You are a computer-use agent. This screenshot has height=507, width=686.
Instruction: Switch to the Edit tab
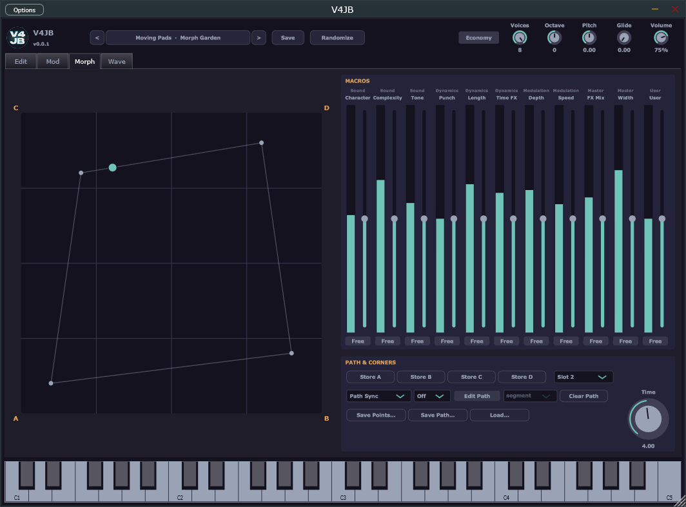tap(21, 61)
